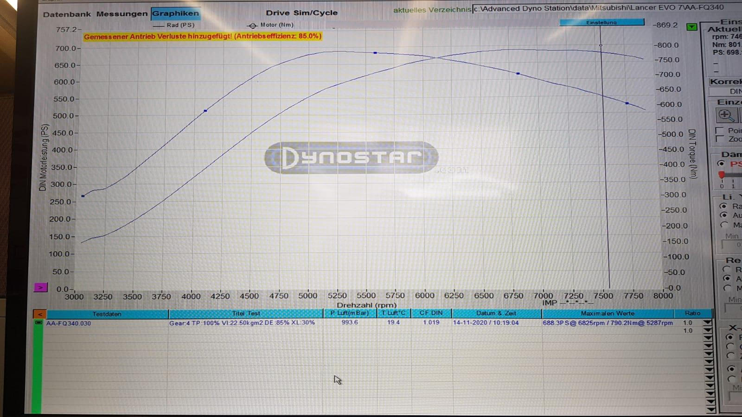Click the torque curve point near 7700 rpm

[x=627, y=103]
